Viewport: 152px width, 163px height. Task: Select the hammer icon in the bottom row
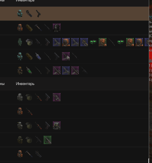coord(29,154)
